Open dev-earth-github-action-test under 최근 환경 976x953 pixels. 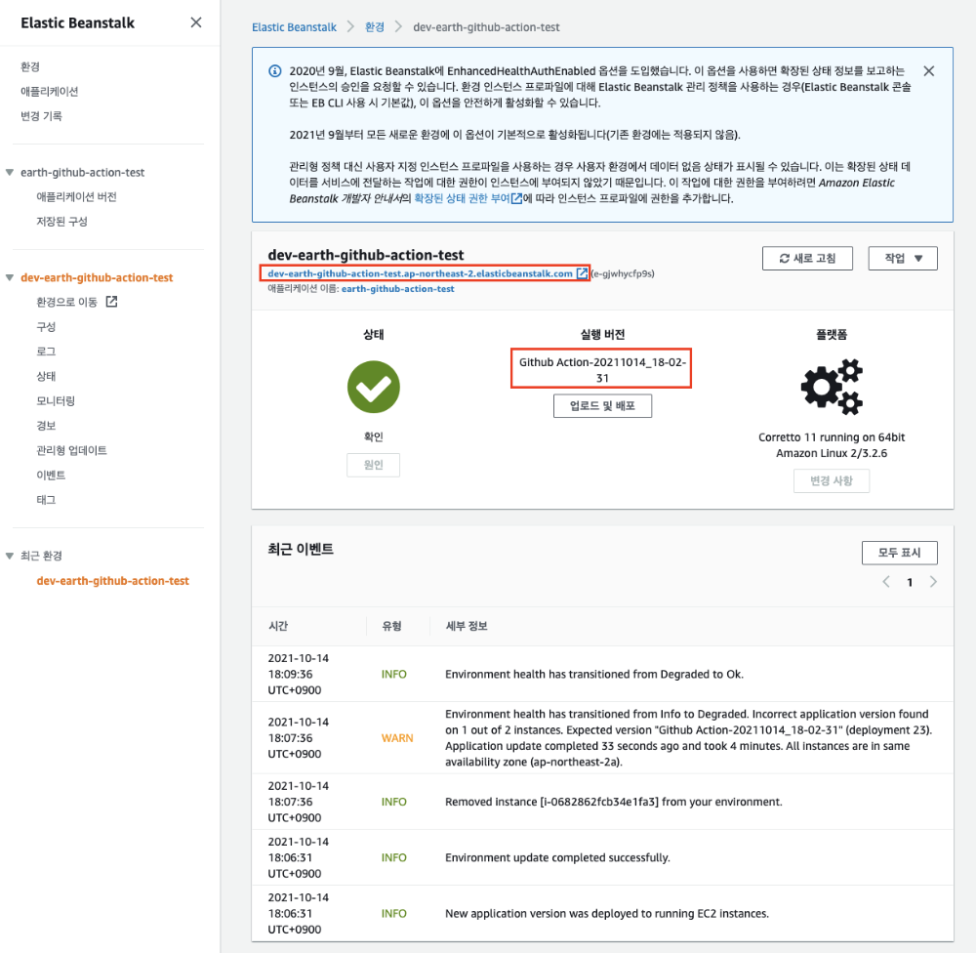click(112, 581)
